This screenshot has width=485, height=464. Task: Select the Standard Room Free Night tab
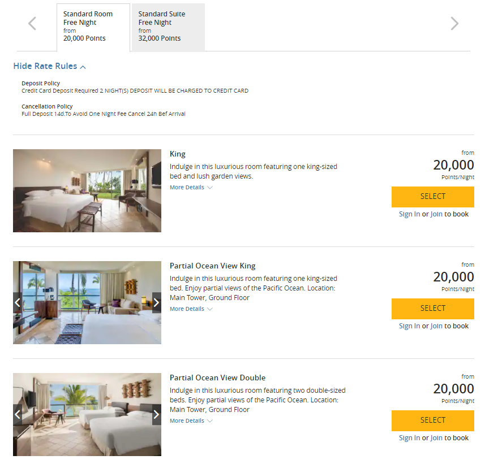[x=92, y=27]
